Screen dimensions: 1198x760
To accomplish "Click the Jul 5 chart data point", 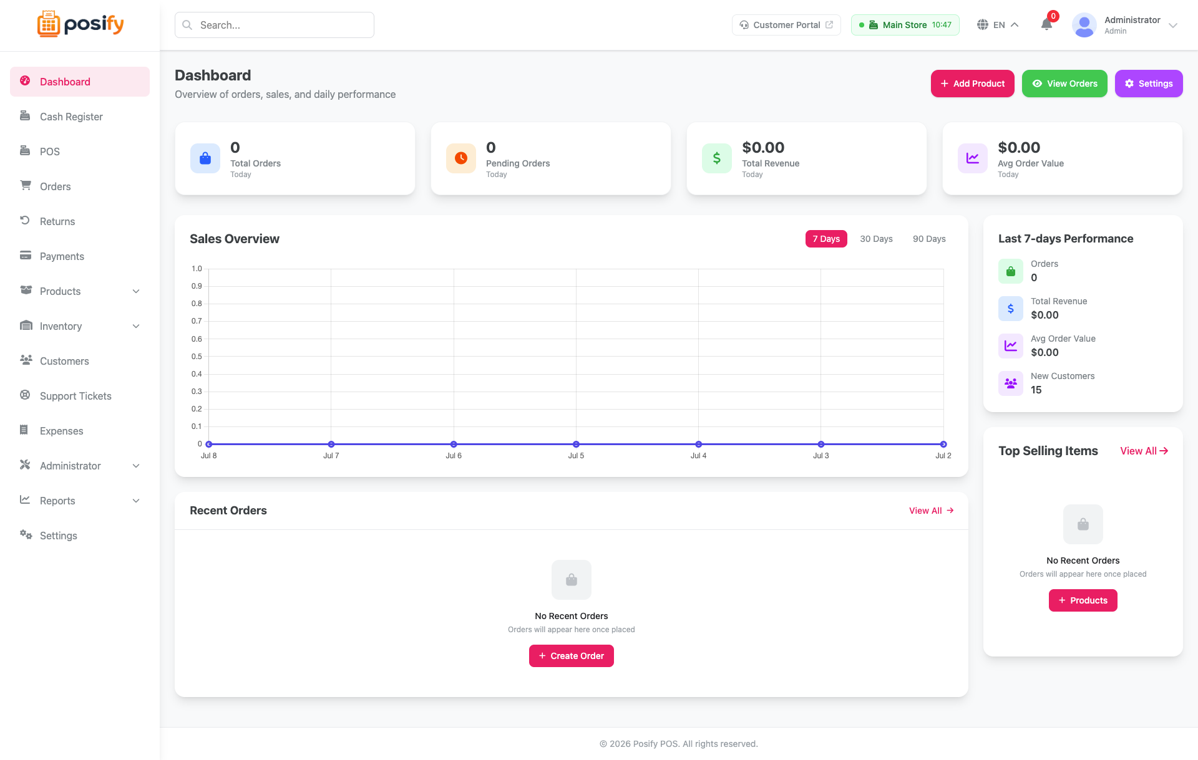I will point(576,444).
